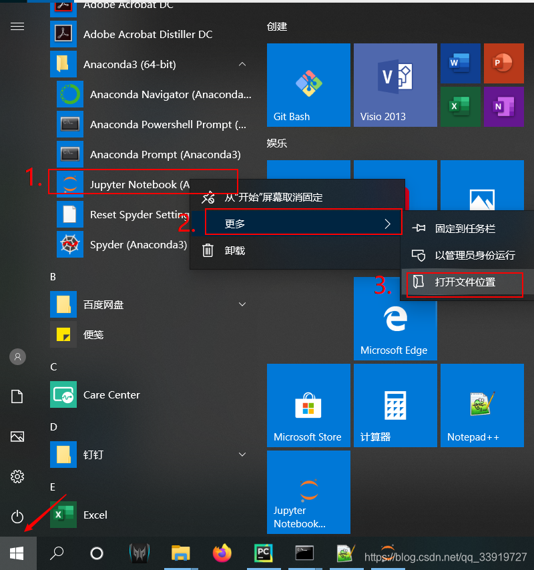
Task: Open the Excel small tile
Action: click(x=461, y=107)
